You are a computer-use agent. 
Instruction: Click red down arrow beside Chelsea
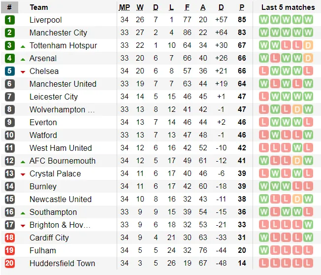pyautogui.click(x=23, y=72)
